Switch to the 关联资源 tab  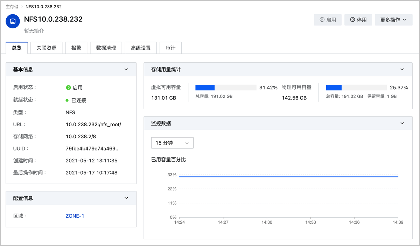click(x=47, y=48)
